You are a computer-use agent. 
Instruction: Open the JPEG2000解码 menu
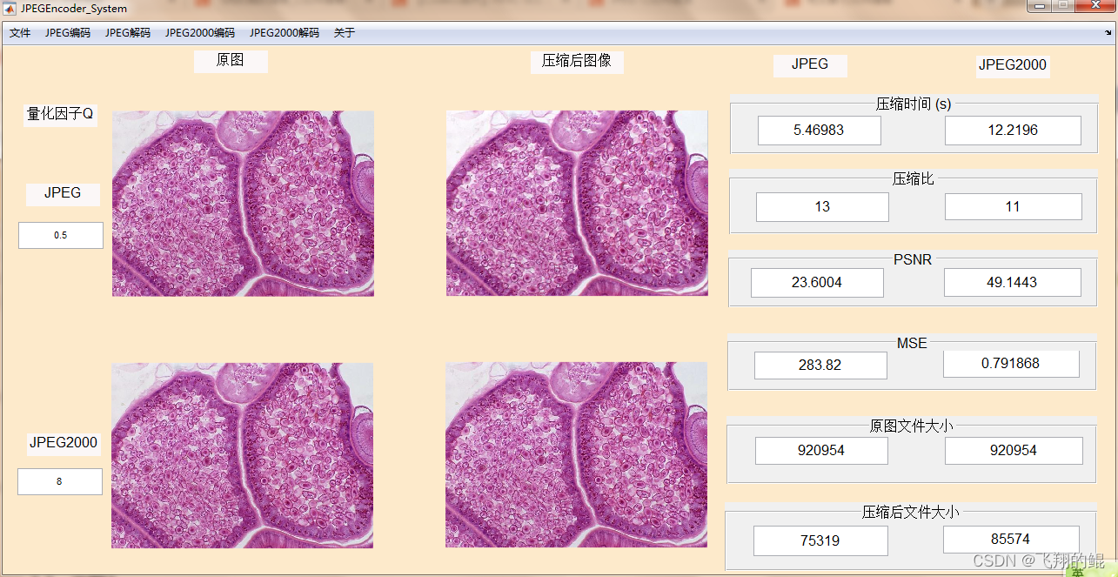coord(285,33)
